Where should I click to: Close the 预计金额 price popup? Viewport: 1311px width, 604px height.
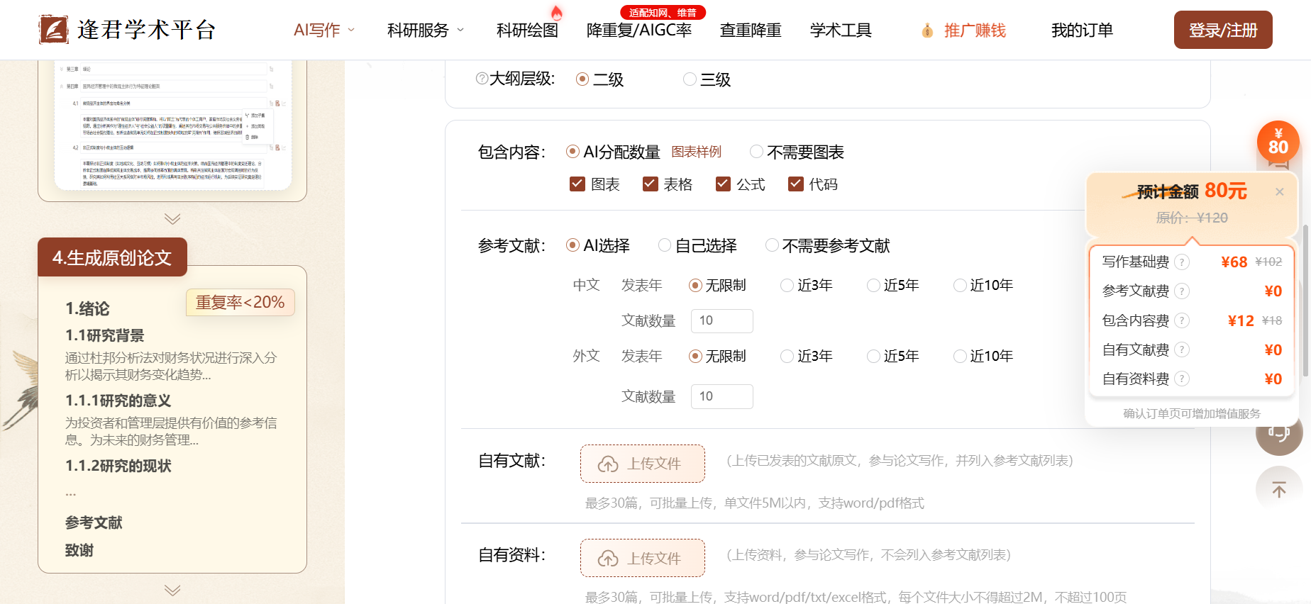click(x=1280, y=192)
